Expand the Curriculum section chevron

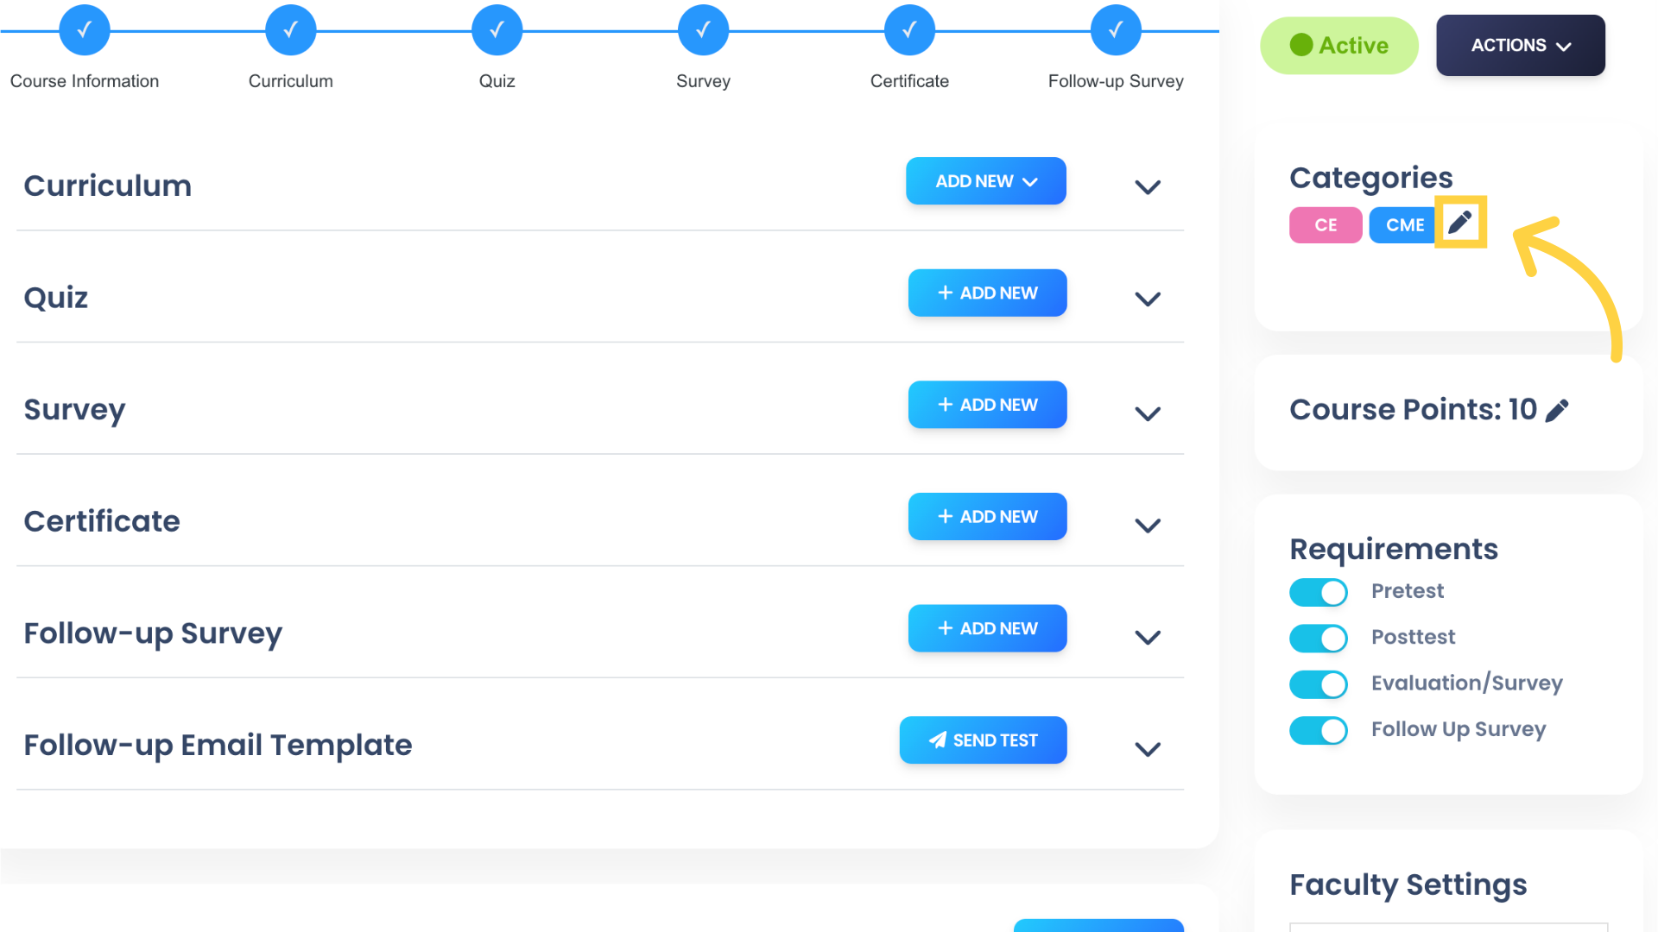point(1149,186)
